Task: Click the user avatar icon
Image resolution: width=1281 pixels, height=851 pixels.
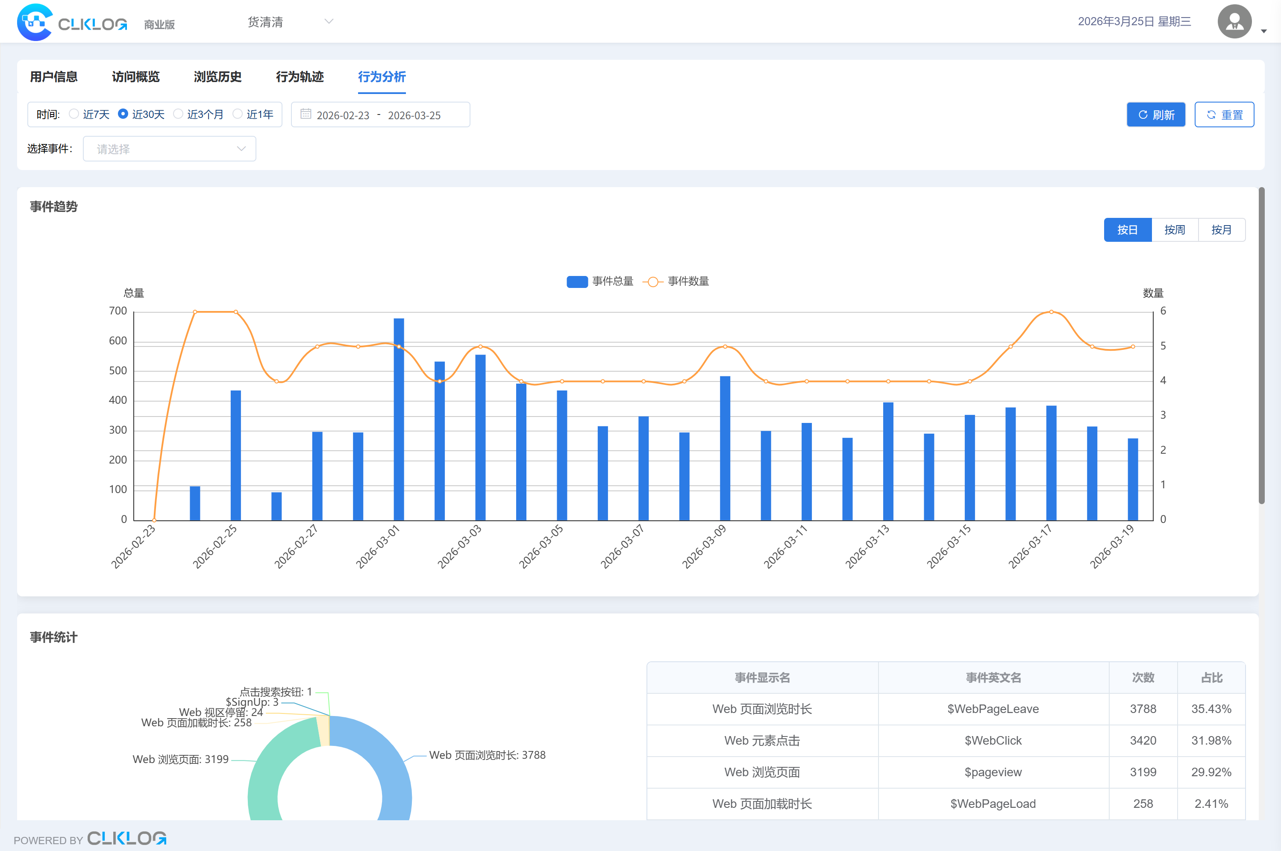Action: (x=1234, y=22)
